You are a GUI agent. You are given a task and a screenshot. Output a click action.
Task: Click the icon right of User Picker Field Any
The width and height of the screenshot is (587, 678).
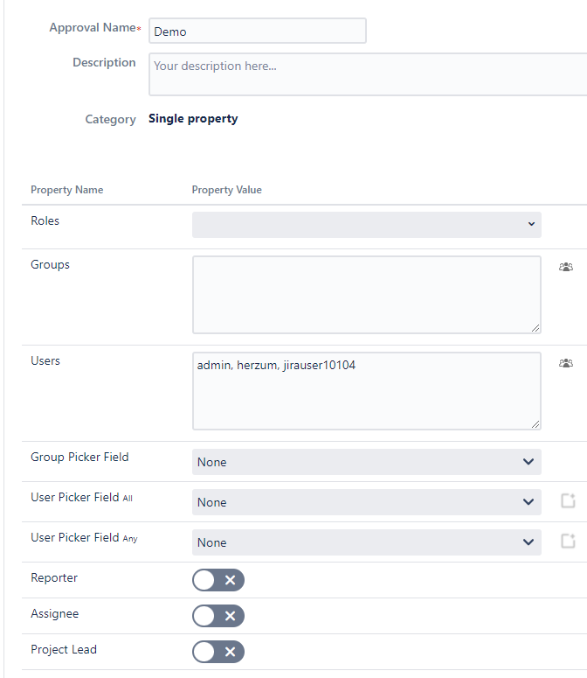[568, 542]
